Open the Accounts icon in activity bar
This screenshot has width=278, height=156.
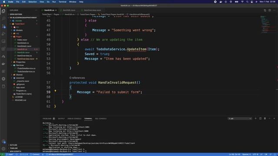coord(3,142)
